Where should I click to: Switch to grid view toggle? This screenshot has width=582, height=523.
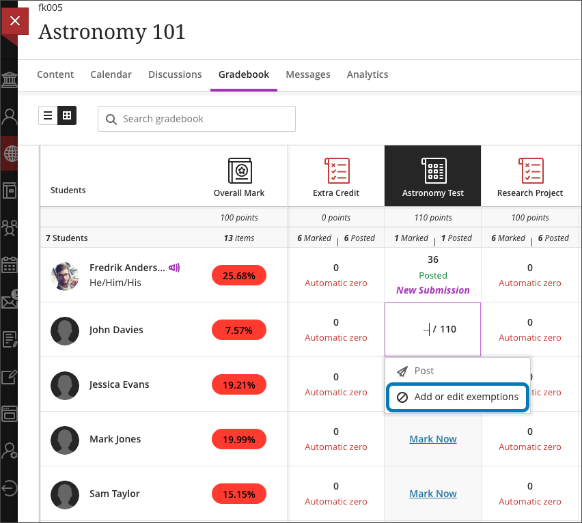click(67, 116)
